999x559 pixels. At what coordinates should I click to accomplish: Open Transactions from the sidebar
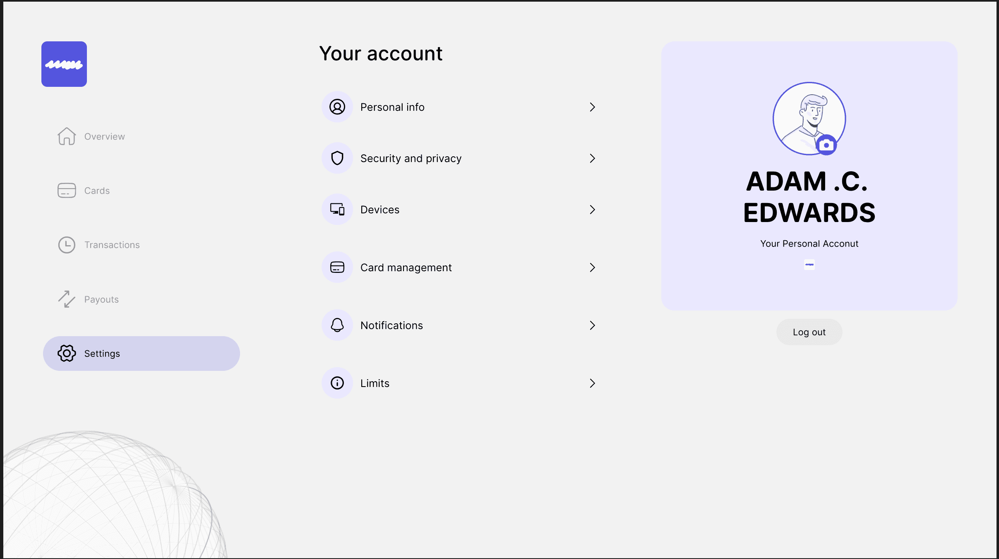(x=112, y=245)
